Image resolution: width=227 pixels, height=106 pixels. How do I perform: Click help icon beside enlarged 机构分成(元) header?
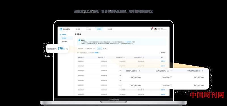click(x=199, y=71)
